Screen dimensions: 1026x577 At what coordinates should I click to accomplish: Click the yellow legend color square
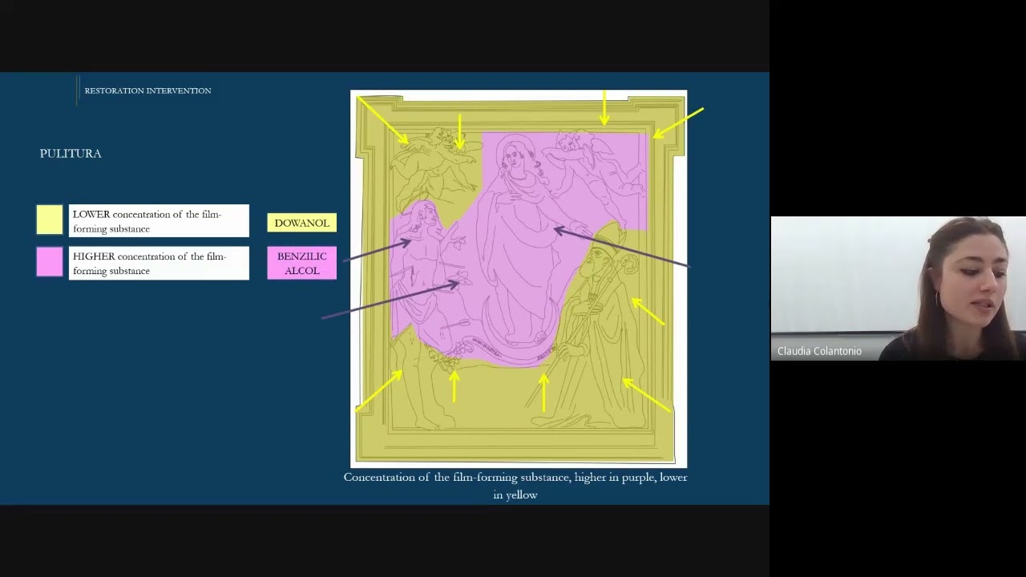pos(50,220)
